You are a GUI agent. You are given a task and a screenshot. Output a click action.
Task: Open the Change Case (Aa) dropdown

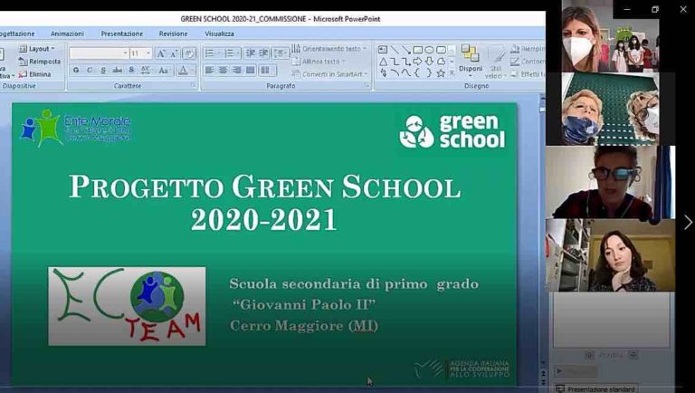(x=164, y=70)
